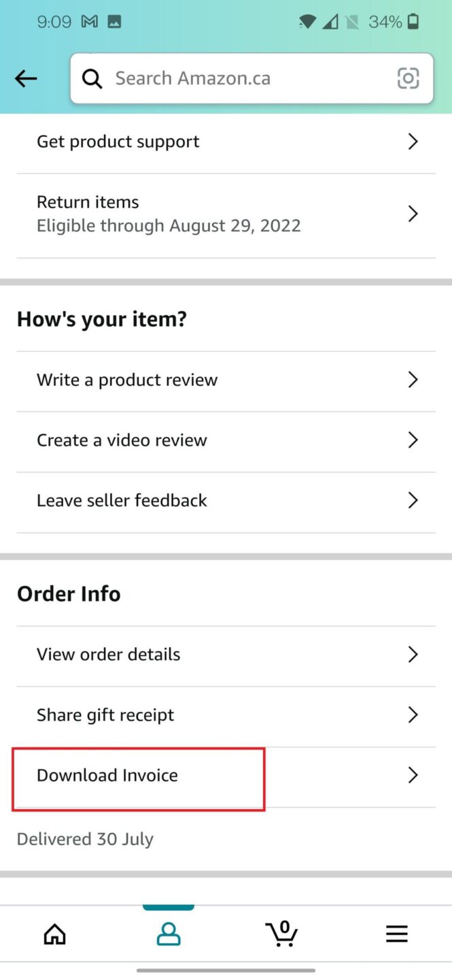452x980 pixels.
Task: Select the Return items option
Action: click(x=224, y=213)
